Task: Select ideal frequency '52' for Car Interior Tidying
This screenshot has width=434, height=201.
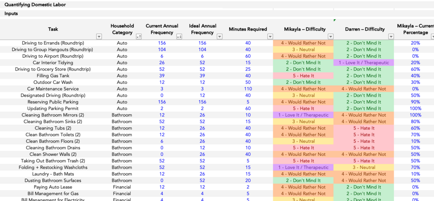Action: [203, 62]
